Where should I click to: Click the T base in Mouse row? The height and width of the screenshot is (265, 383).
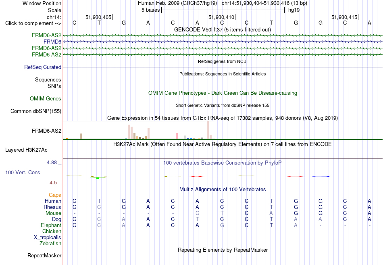point(222,213)
